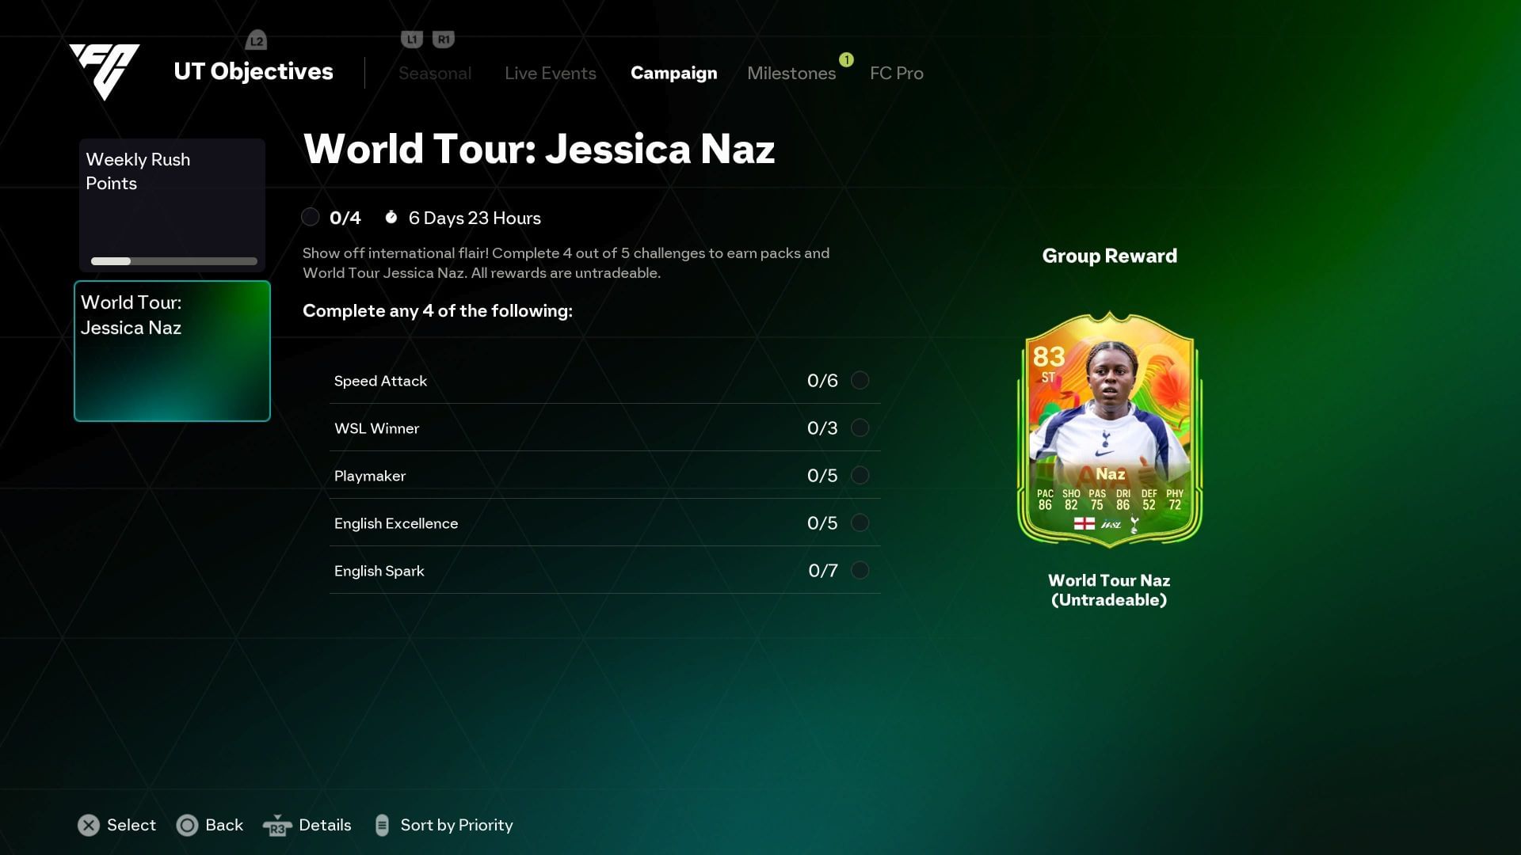Click the X Select button icon

[89, 825]
